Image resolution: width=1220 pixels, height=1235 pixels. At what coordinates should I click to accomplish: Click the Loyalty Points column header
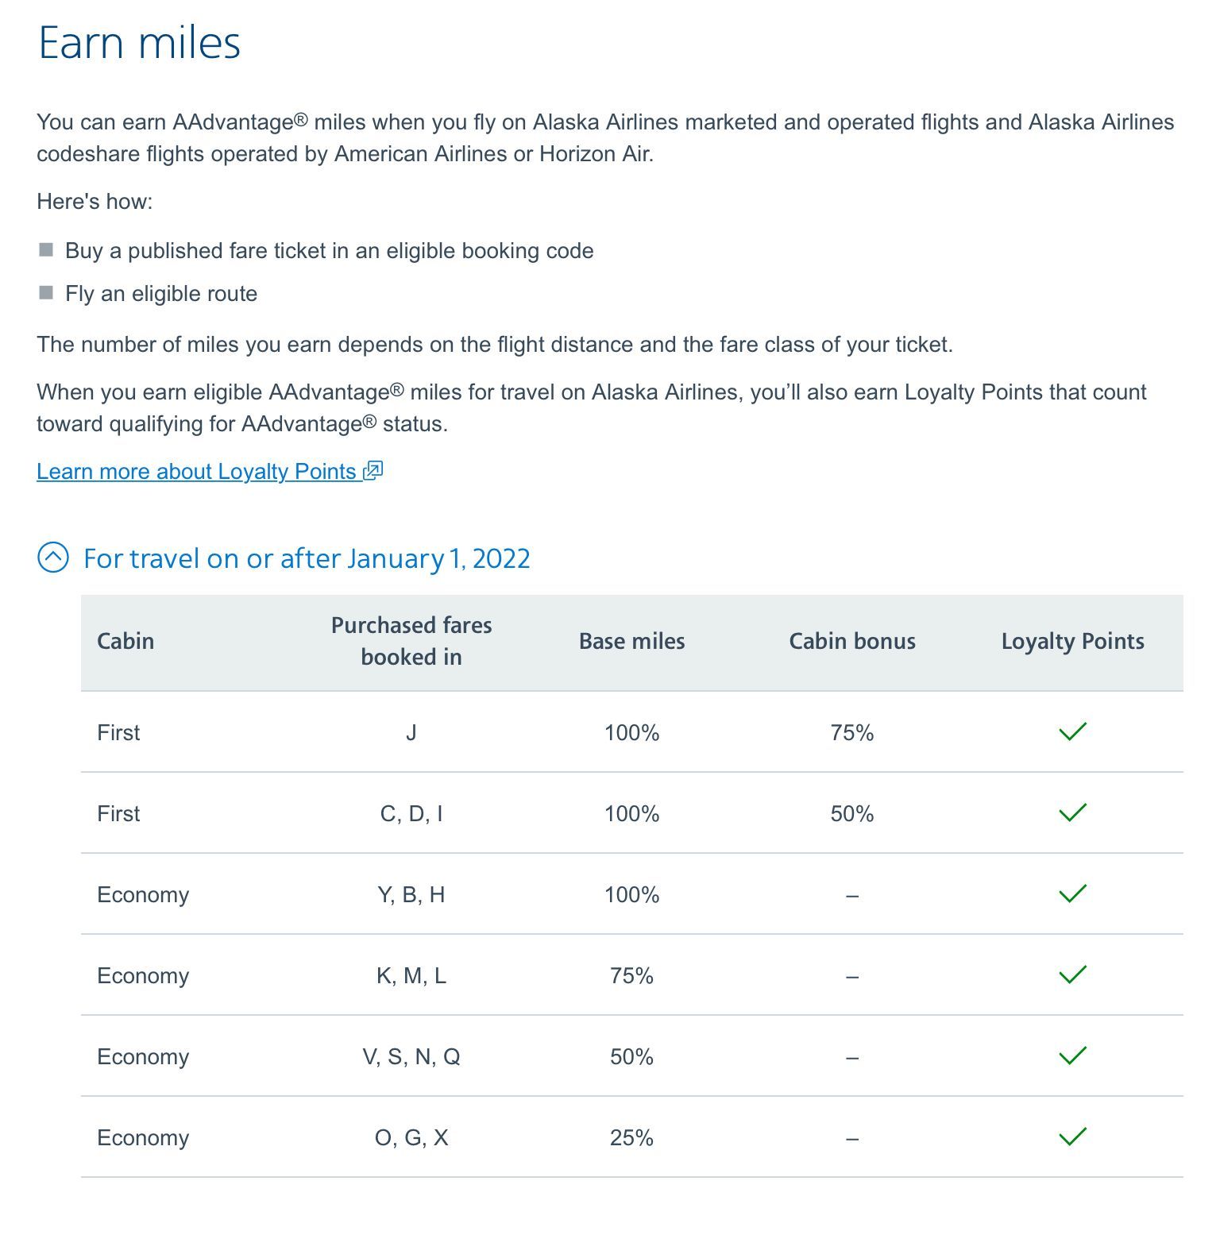point(1073,641)
